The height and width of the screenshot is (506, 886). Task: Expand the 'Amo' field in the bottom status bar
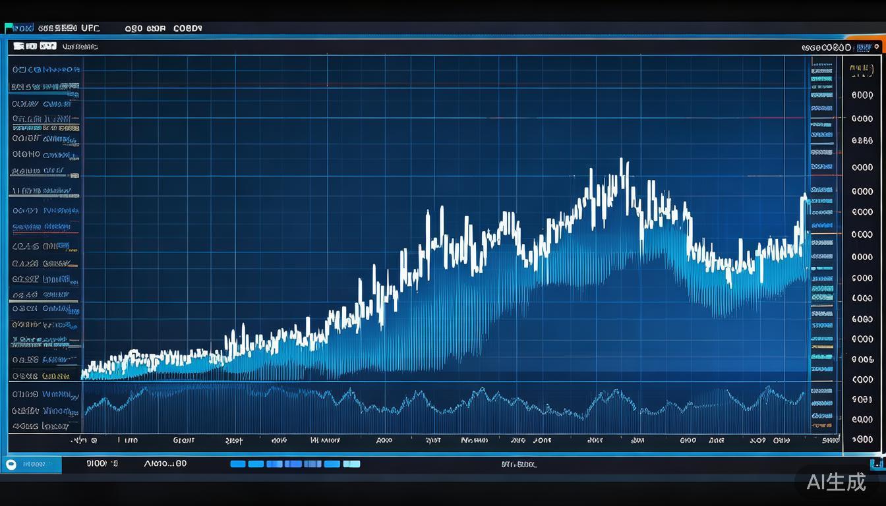click(165, 464)
